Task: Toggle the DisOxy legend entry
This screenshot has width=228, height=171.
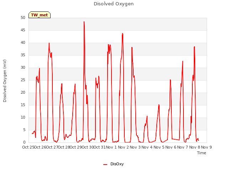Action: coord(113,164)
